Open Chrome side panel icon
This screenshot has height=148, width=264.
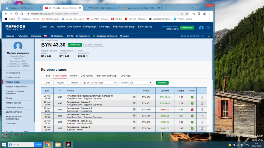(199, 14)
